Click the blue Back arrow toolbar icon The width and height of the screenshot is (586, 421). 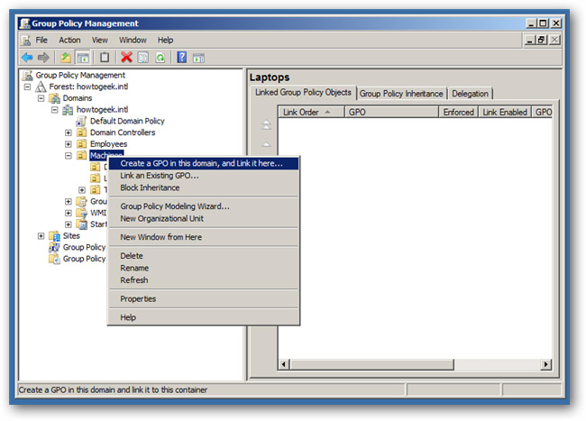click(27, 58)
